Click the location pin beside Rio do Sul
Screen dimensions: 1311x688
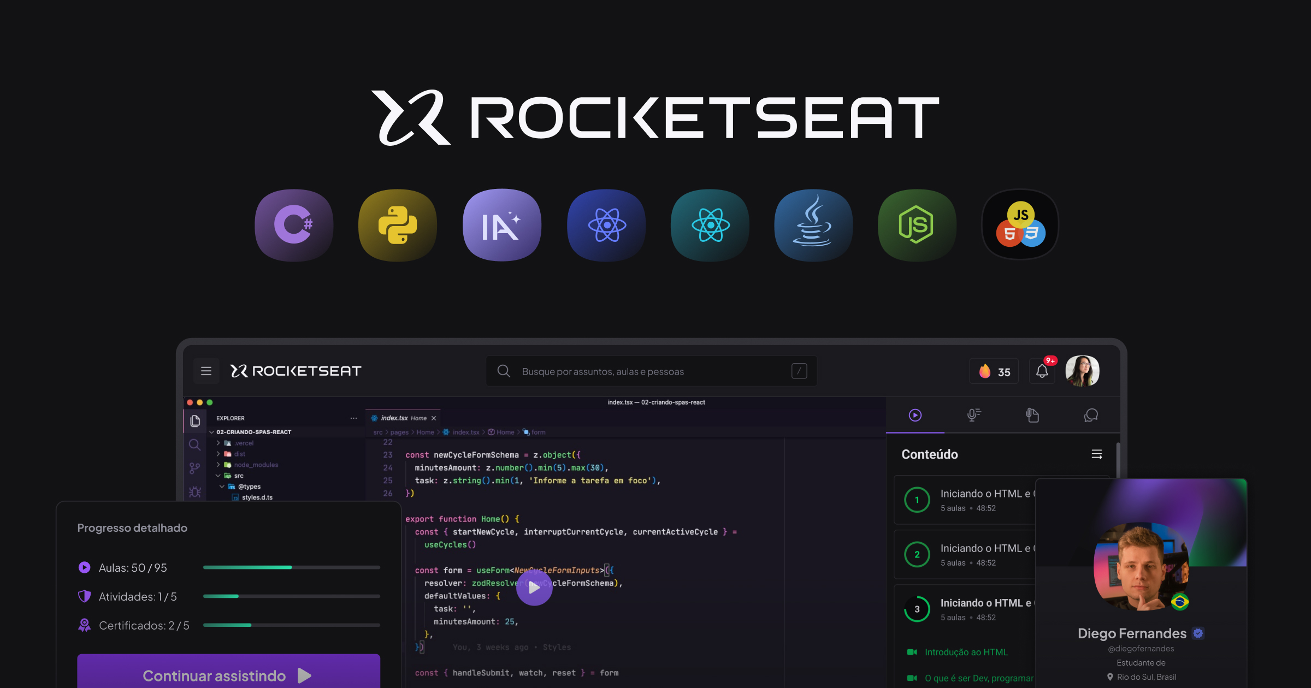pos(1110,677)
